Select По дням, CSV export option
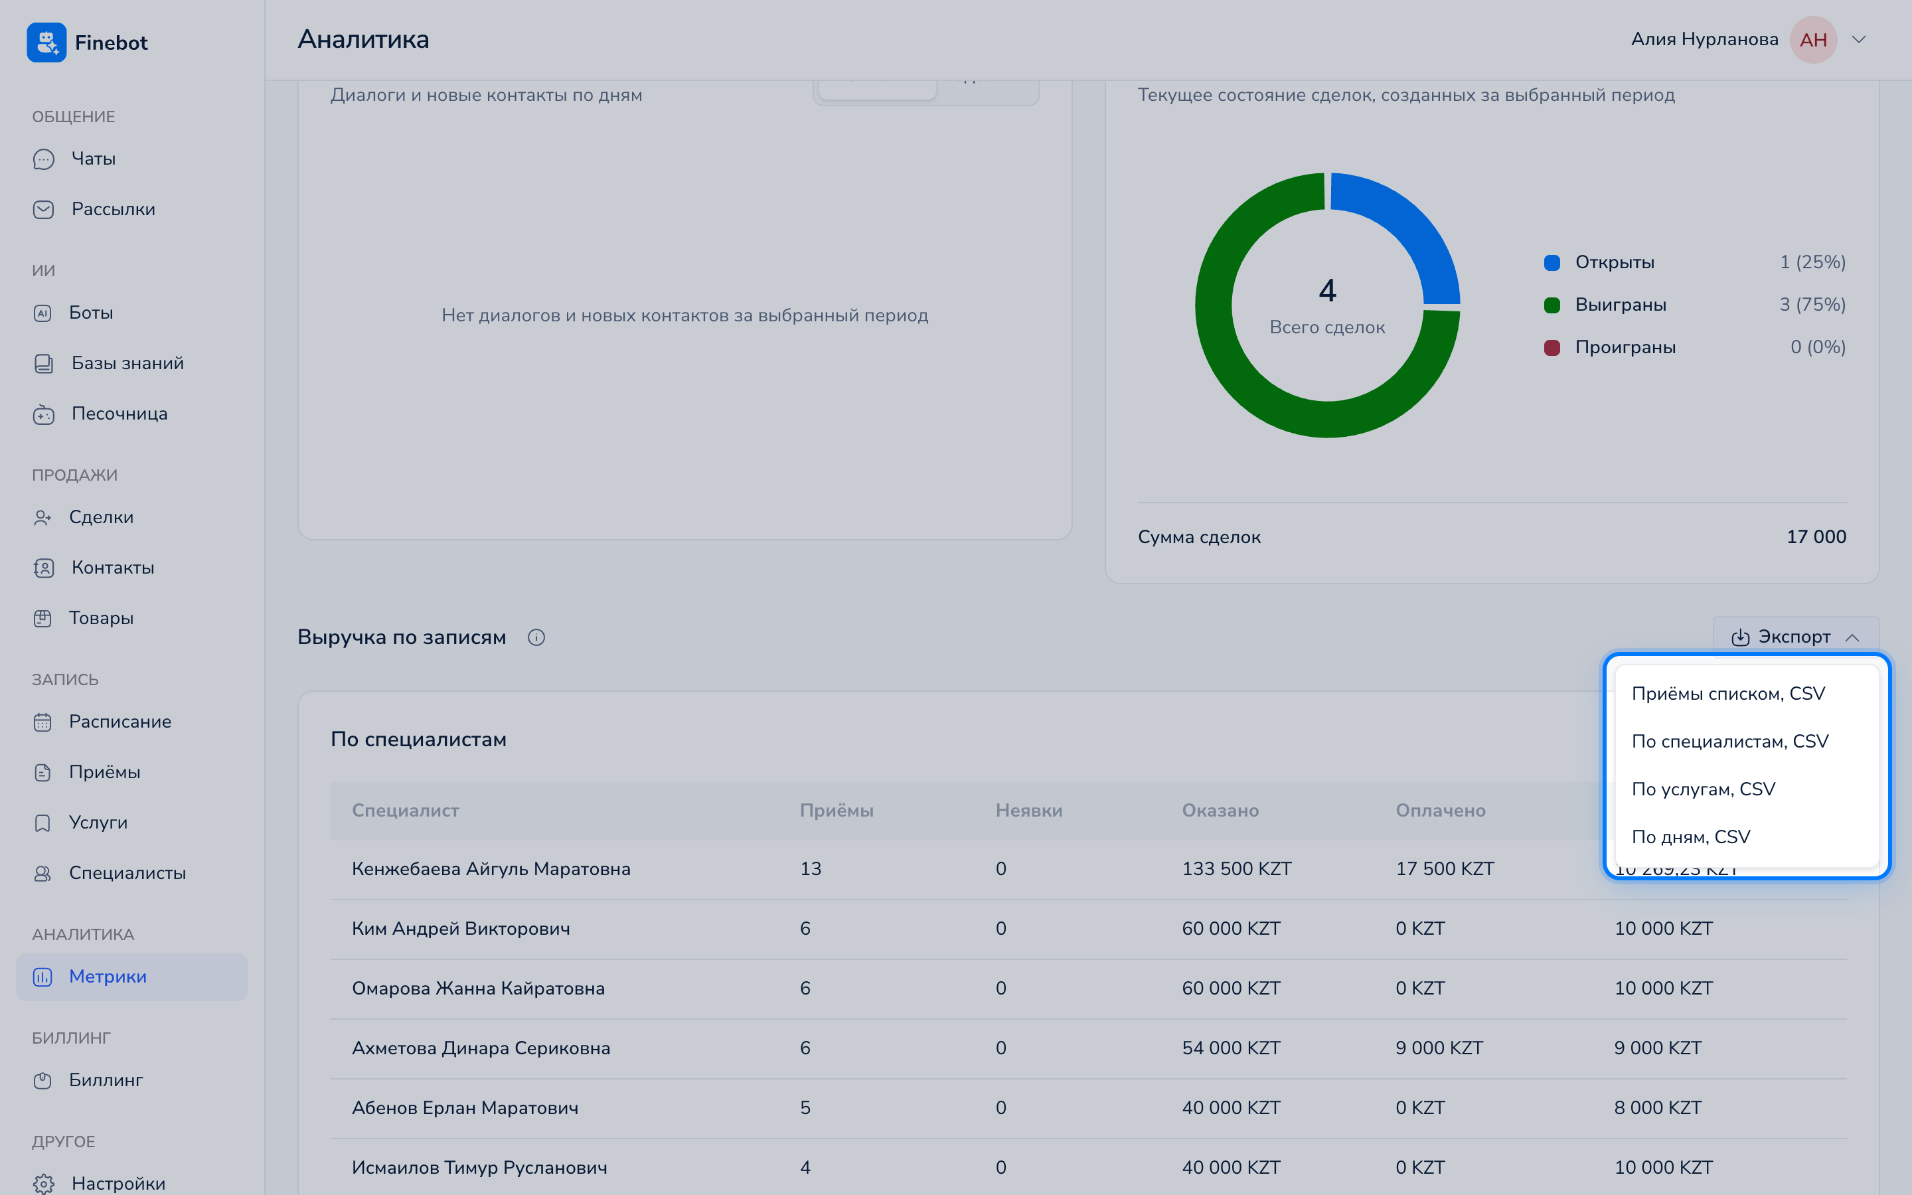Viewport: 1912px width, 1195px height. pos(1746,837)
